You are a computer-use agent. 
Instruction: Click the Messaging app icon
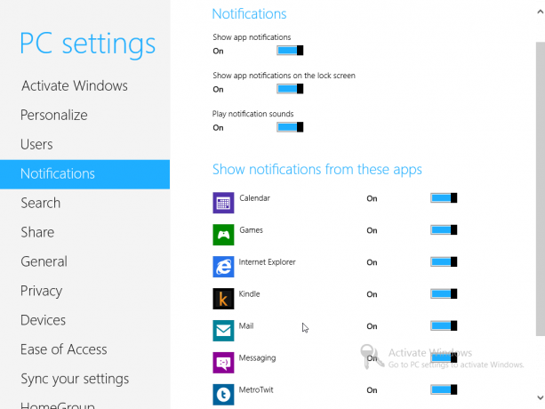pos(223,363)
